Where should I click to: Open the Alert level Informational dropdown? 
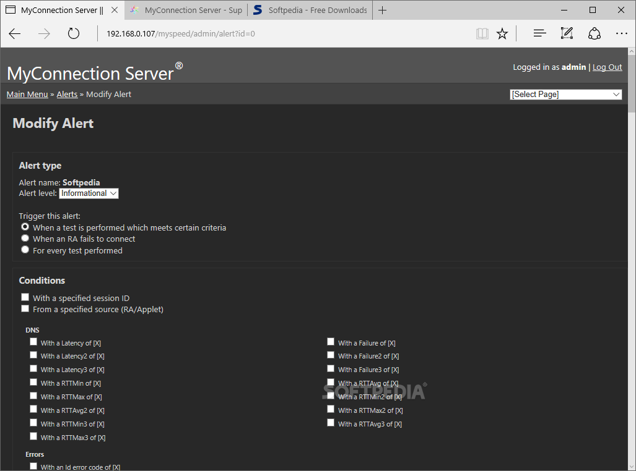(x=89, y=193)
